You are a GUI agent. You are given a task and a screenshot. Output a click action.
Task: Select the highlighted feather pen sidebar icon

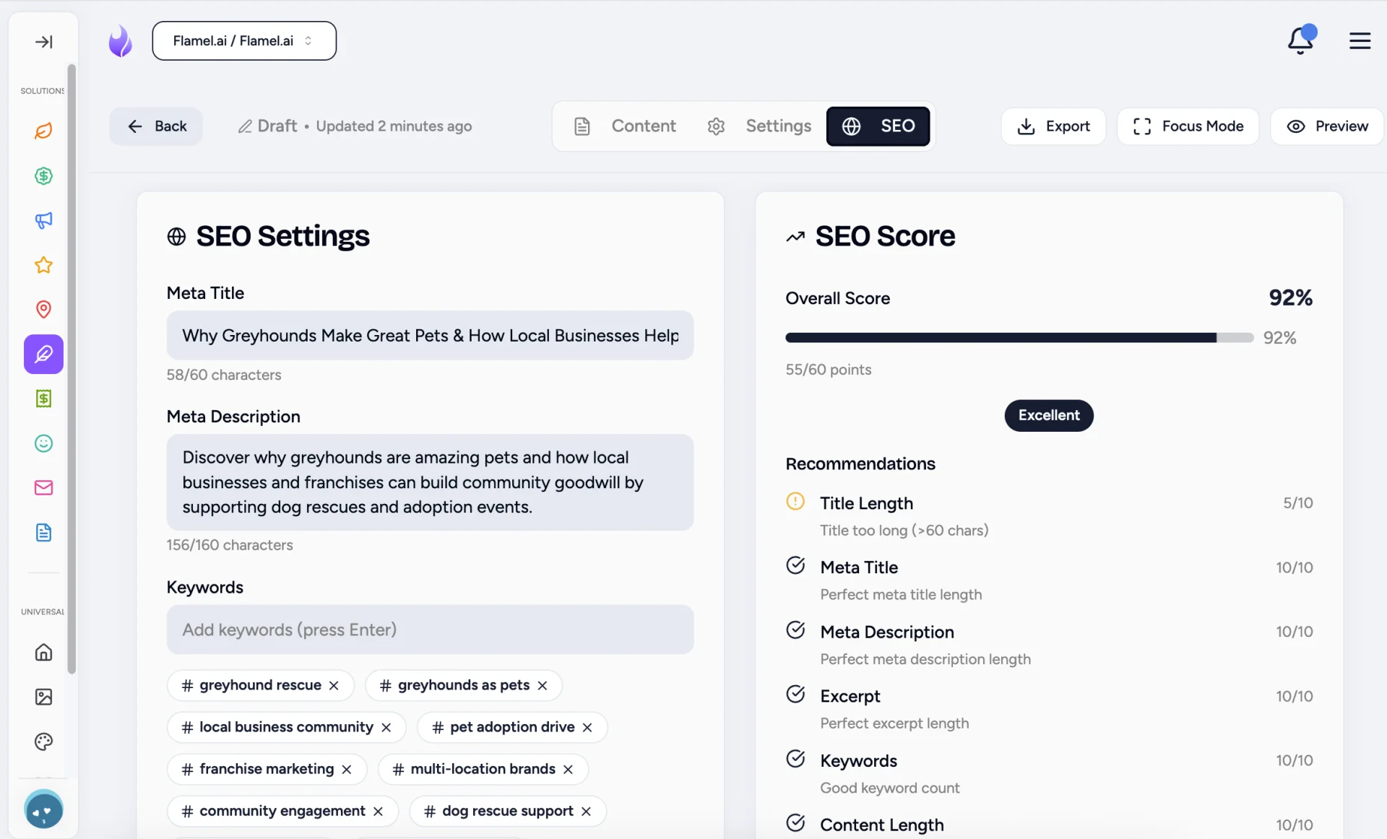click(43, 355)
